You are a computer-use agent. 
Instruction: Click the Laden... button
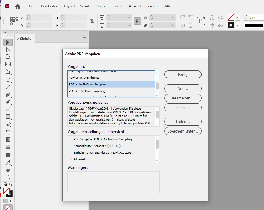tap(183, 122)
